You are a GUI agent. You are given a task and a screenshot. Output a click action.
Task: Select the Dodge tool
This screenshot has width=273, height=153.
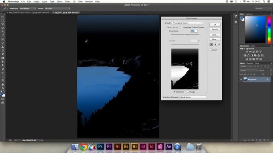point(3,65)
